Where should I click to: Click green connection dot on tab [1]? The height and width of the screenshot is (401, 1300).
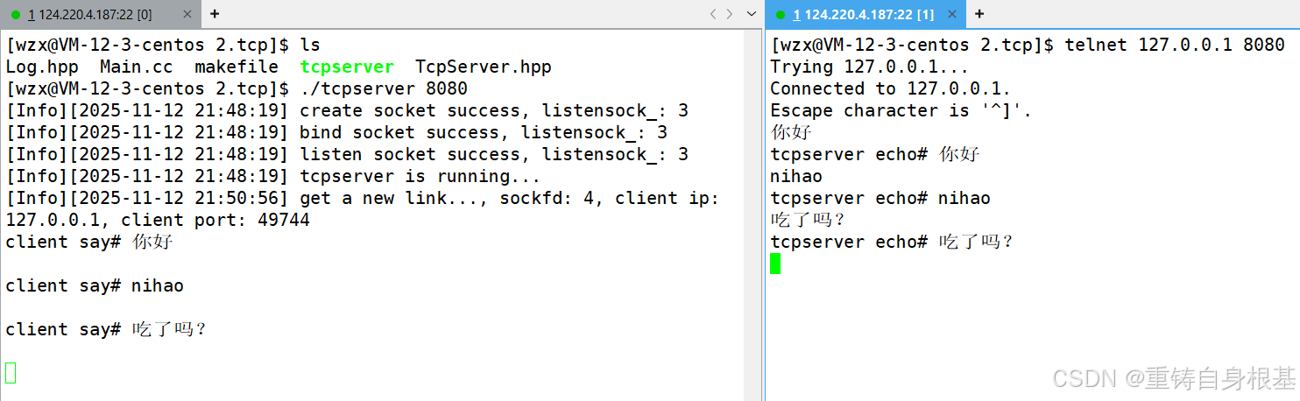[x=780, y=15]
